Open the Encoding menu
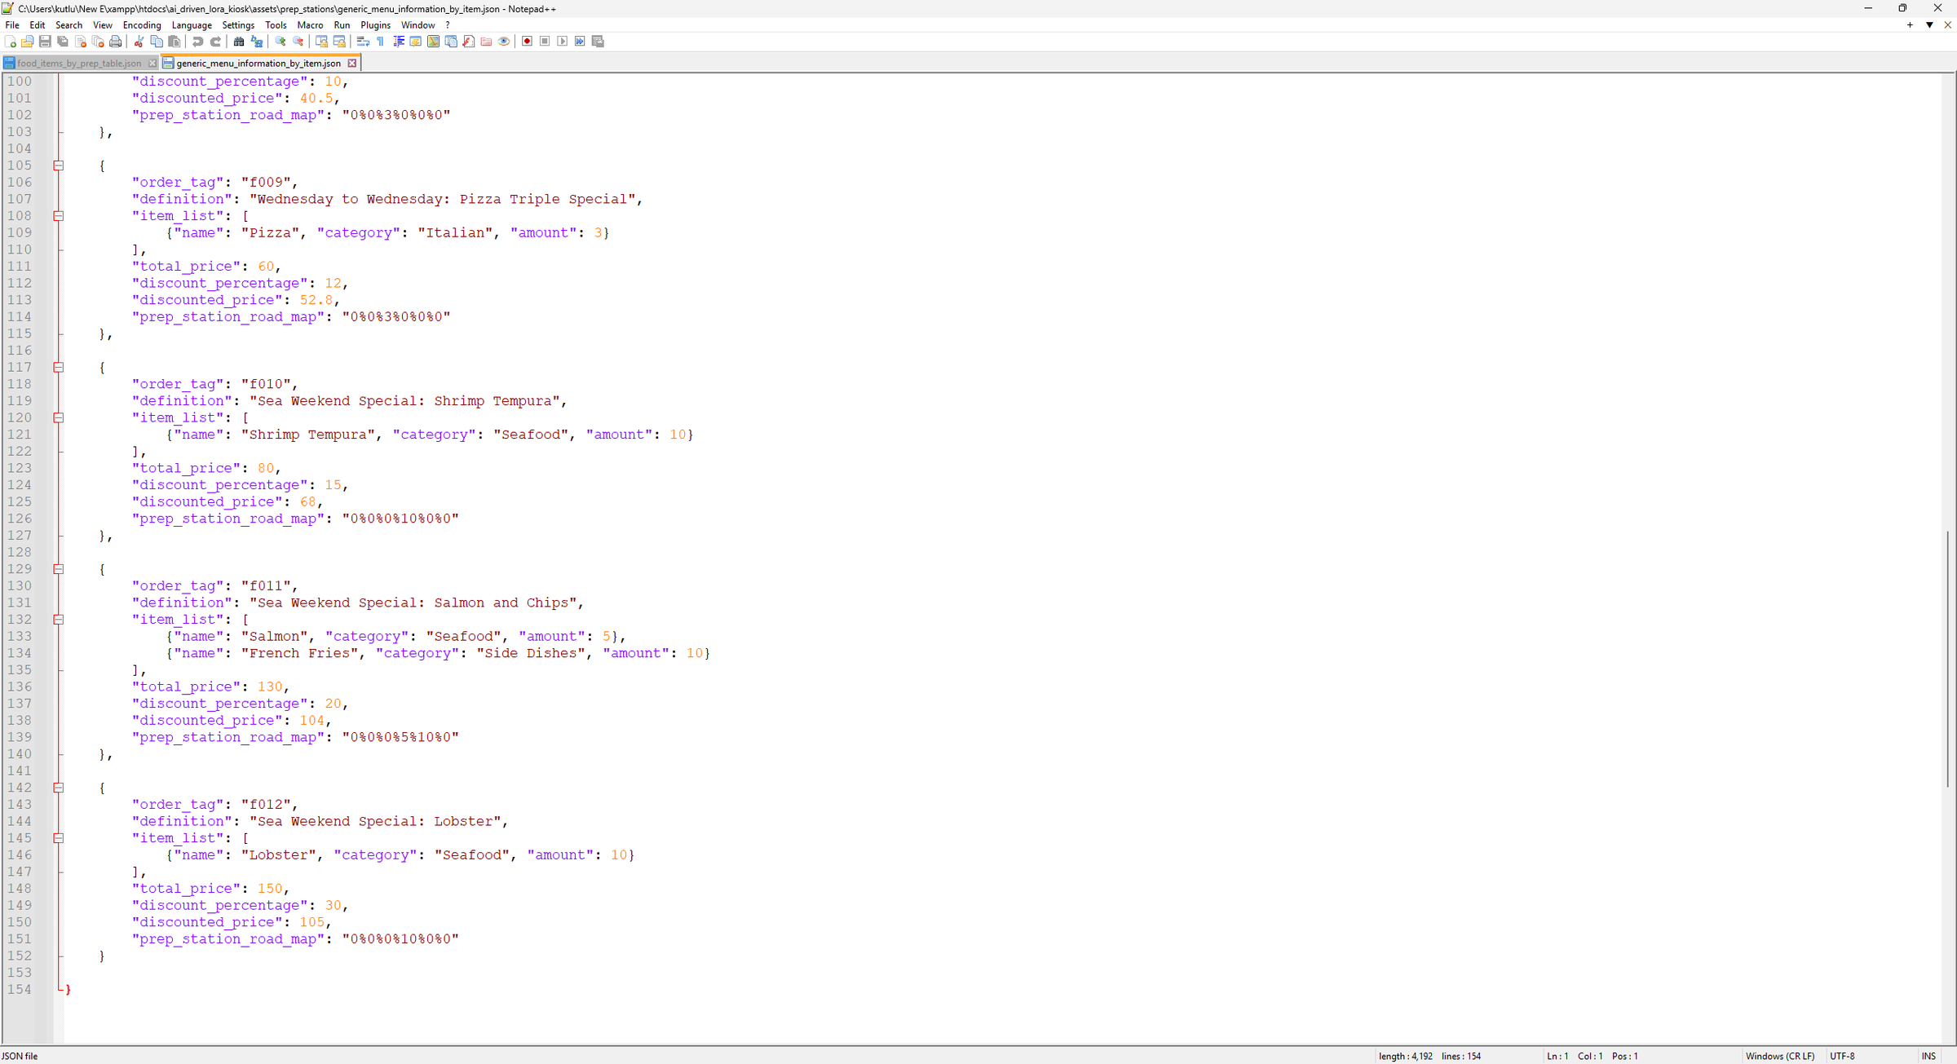The image size is (1957, 1064). click(x=142, y=25)
